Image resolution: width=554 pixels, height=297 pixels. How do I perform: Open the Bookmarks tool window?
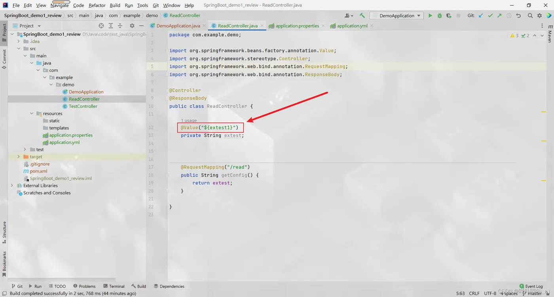(4, 264)
